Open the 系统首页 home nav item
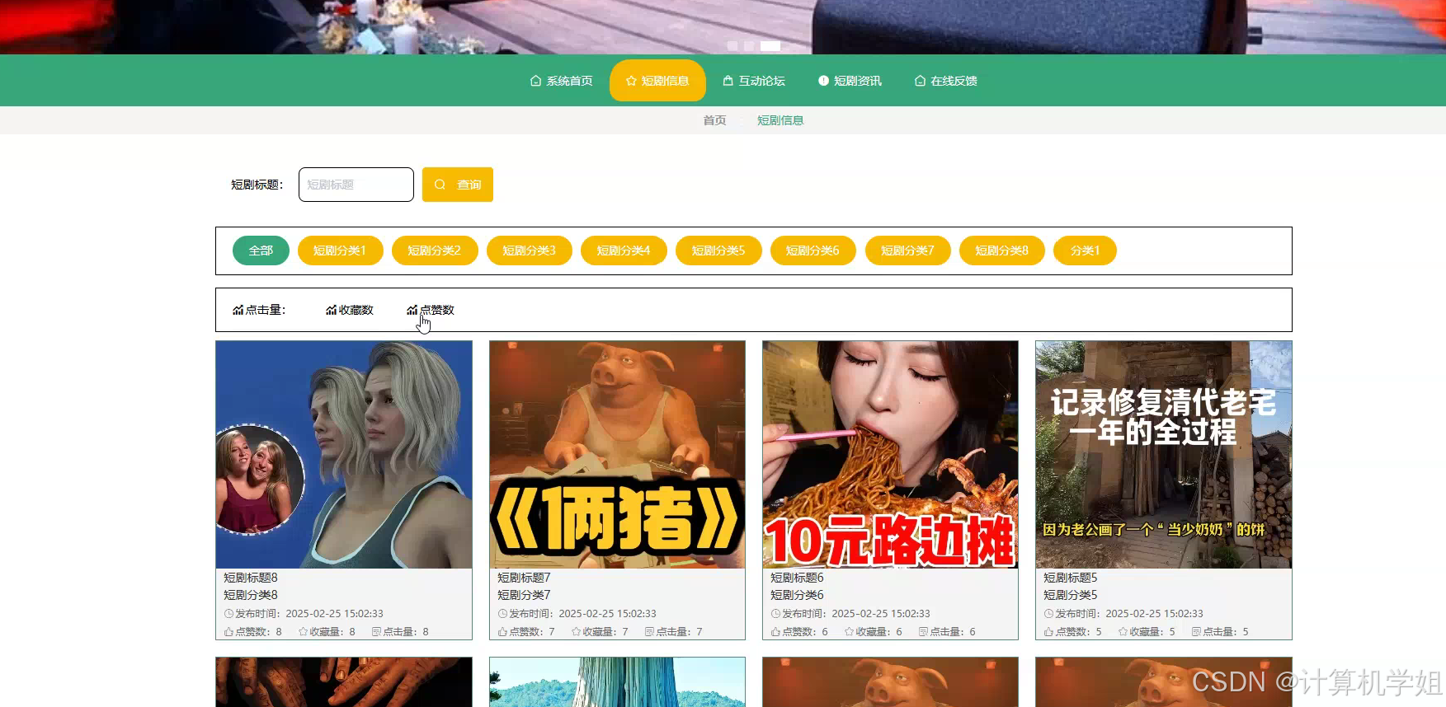This screenshot has height=707, width=1446. (561, 81)
